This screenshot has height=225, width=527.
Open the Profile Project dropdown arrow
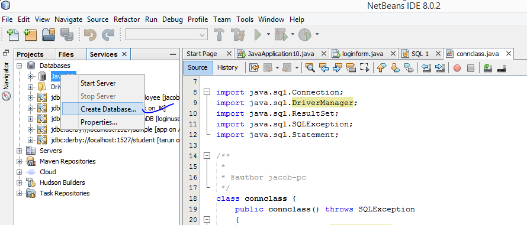pos(317,34)
